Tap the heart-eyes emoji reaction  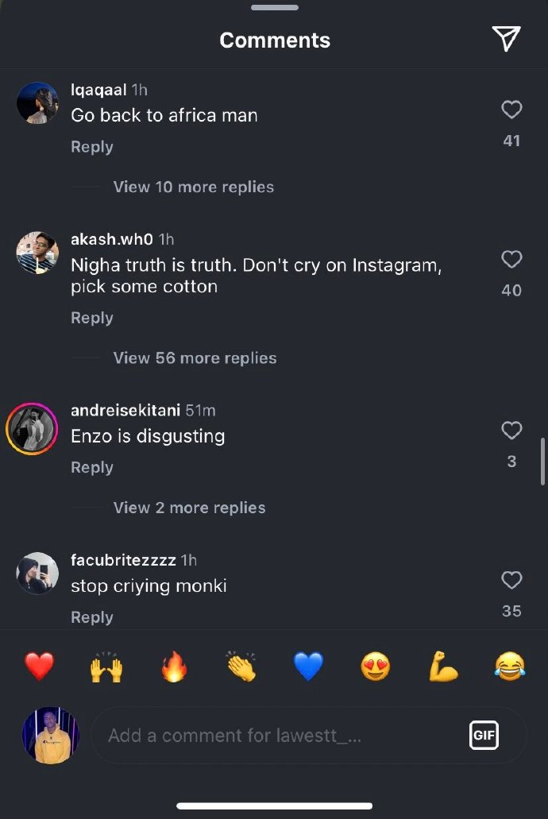[x=376, y=667]
